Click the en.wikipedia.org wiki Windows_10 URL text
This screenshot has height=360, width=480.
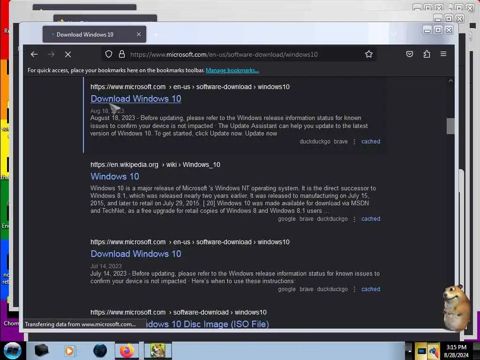pos(155,165)
